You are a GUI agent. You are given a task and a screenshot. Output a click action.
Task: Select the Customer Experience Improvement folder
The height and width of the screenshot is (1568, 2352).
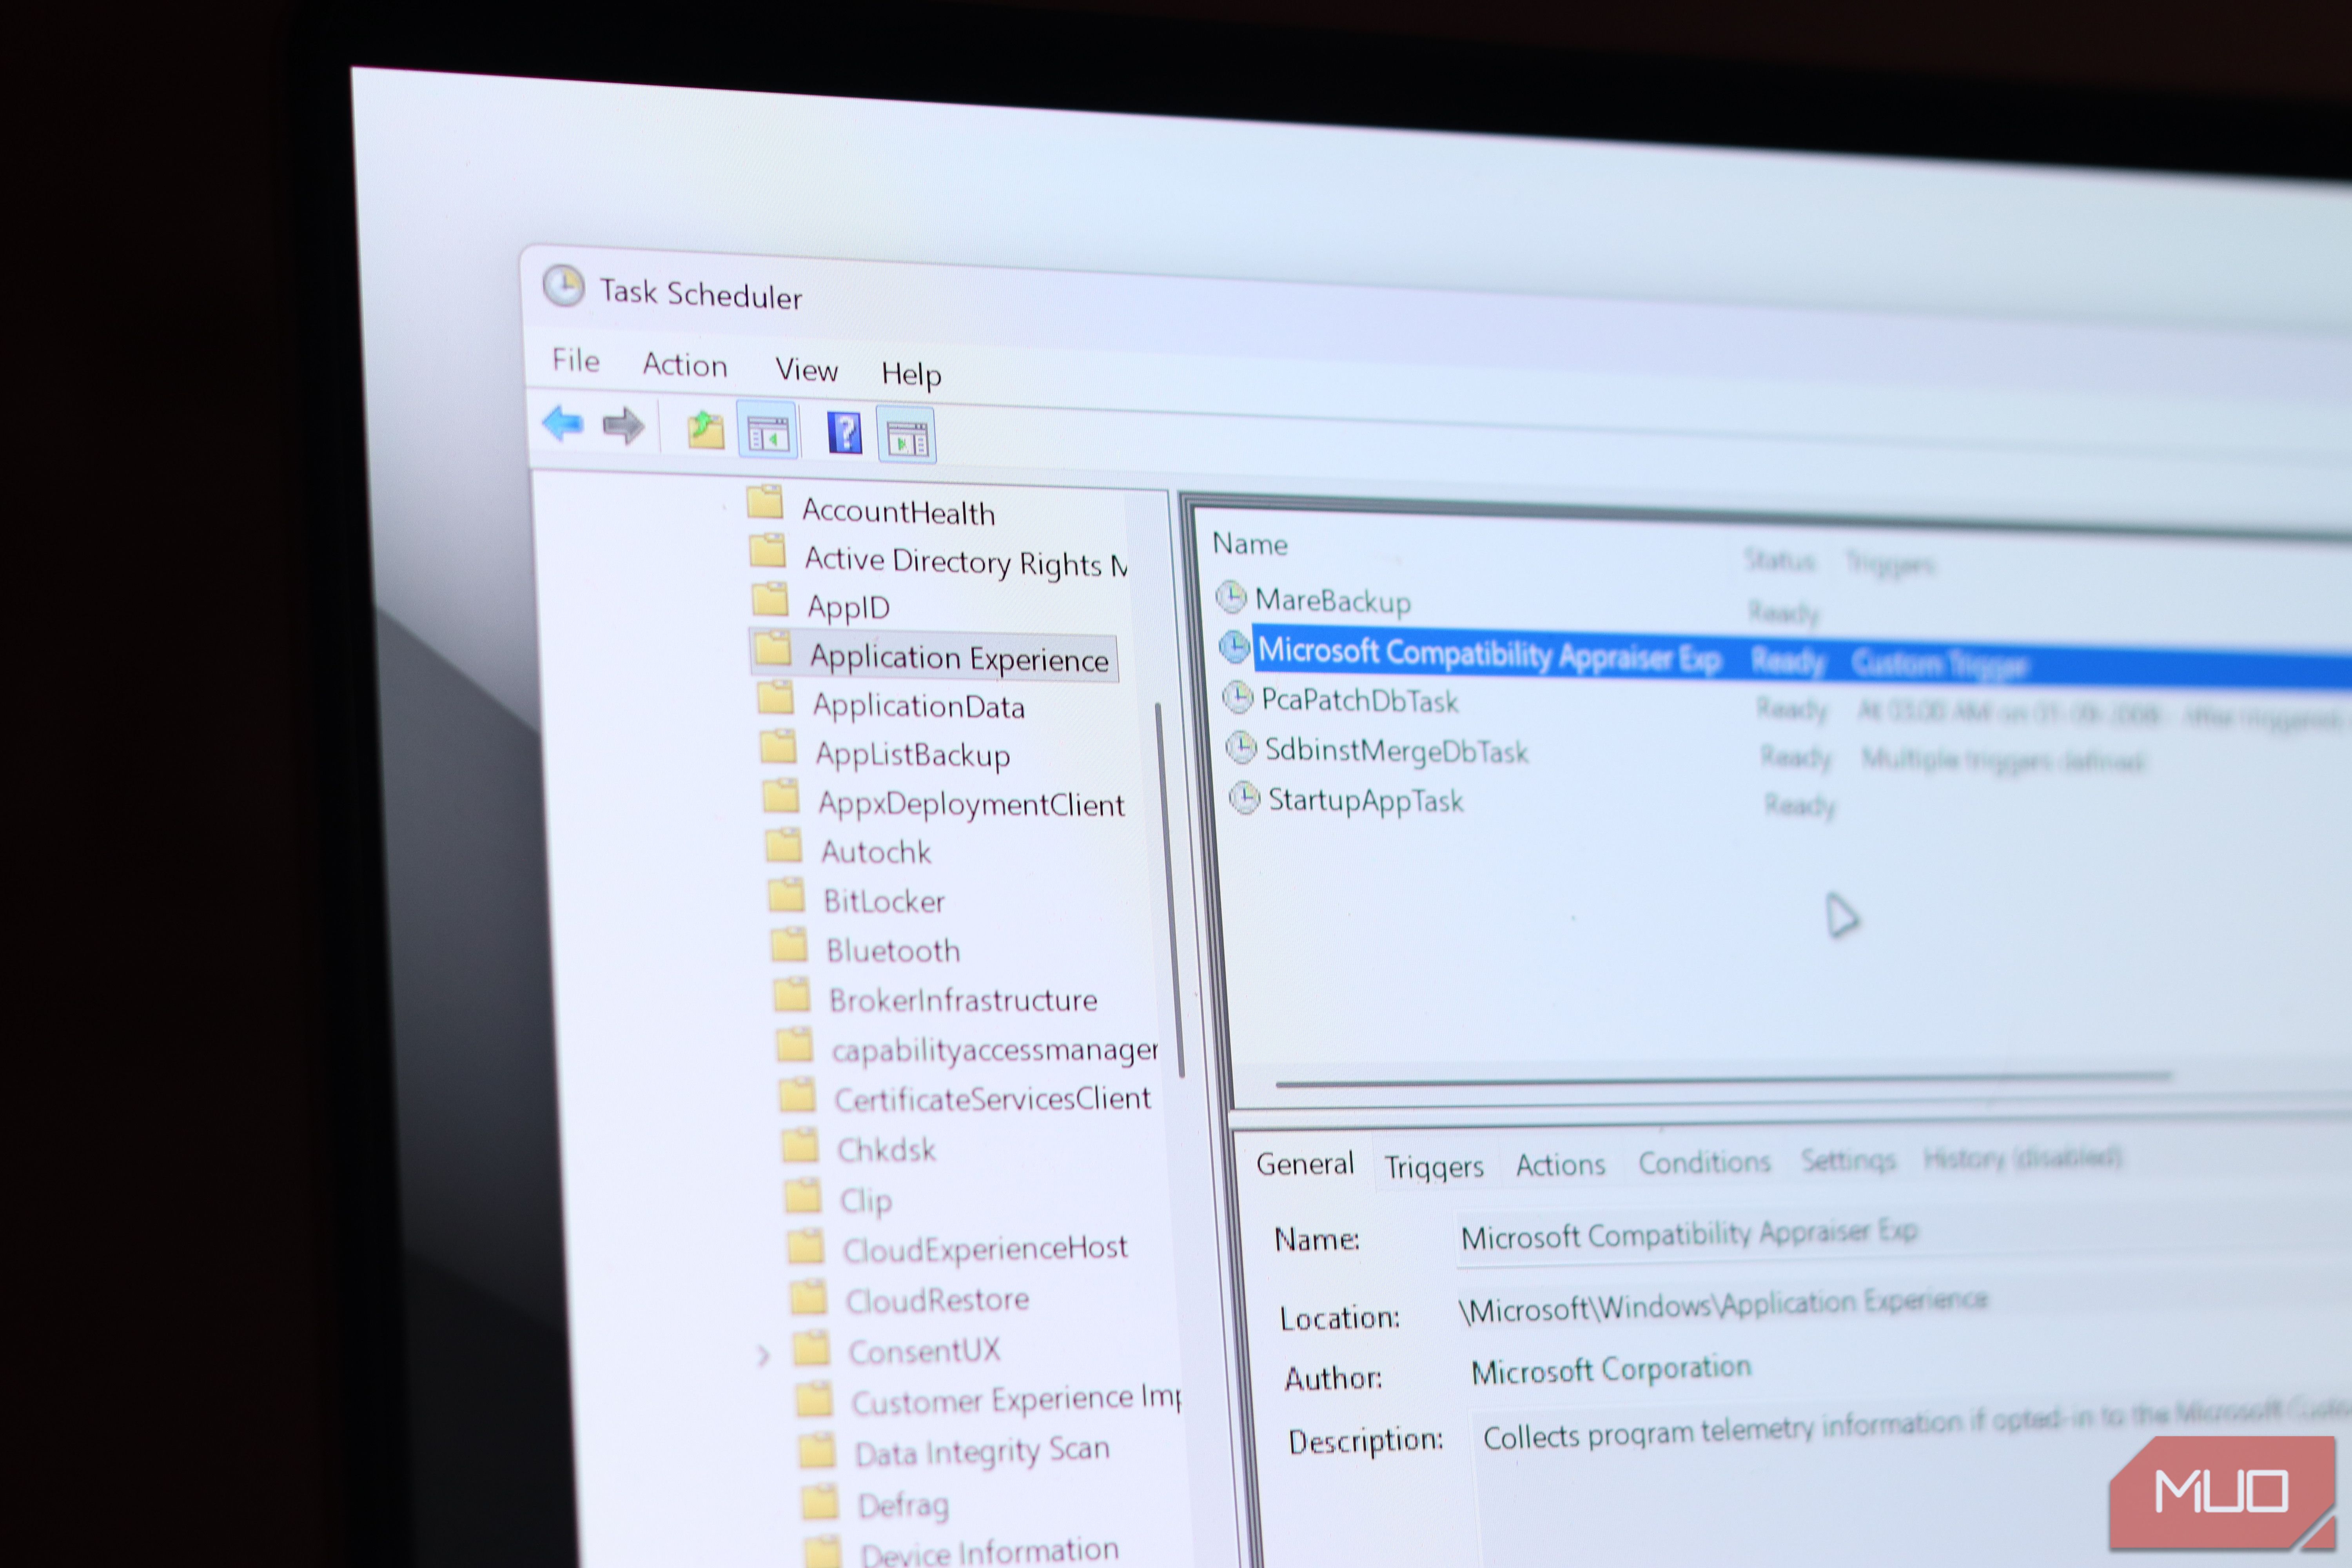click(x=1016, y=1400)
